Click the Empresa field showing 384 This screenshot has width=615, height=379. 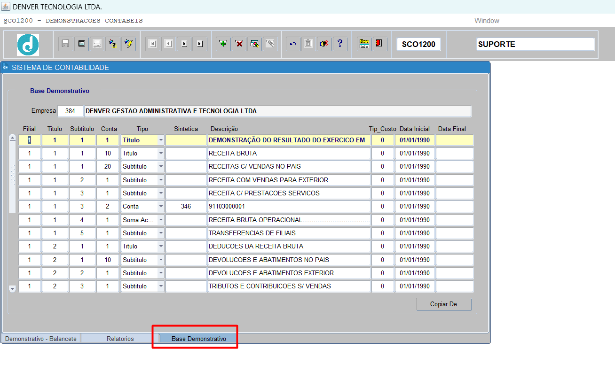click(x=71, y=111)
